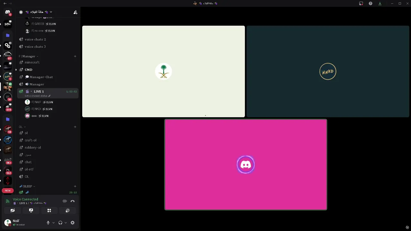
Task: Select the LIVE 1 voice channel
Action: coord(48,93)
